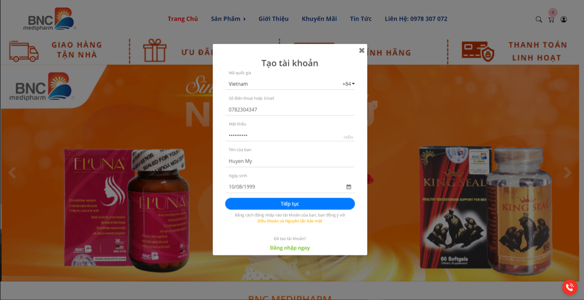
Task: Click the Tên của bạn field
Action: point(290,161)
